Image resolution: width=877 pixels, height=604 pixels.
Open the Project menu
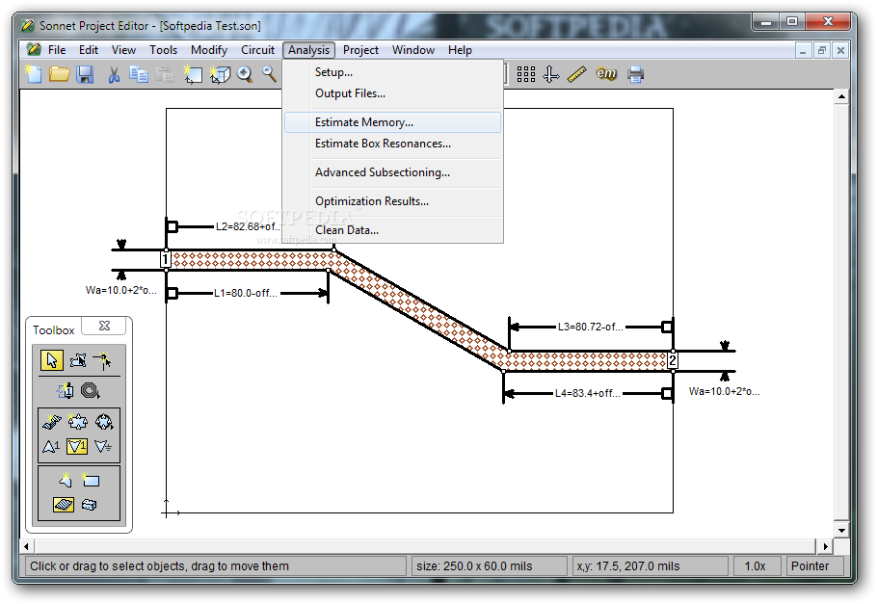pyautogui.click(x=360, y=50)
